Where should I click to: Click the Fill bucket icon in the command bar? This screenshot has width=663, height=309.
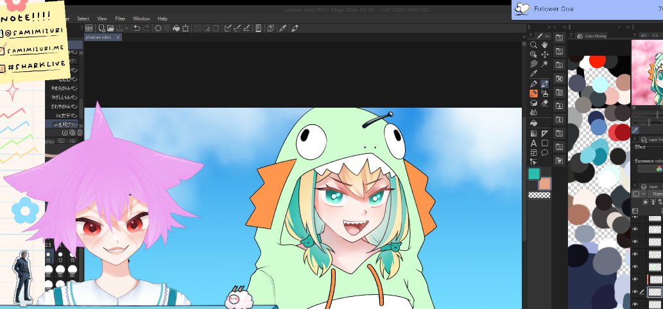(177, 28)
